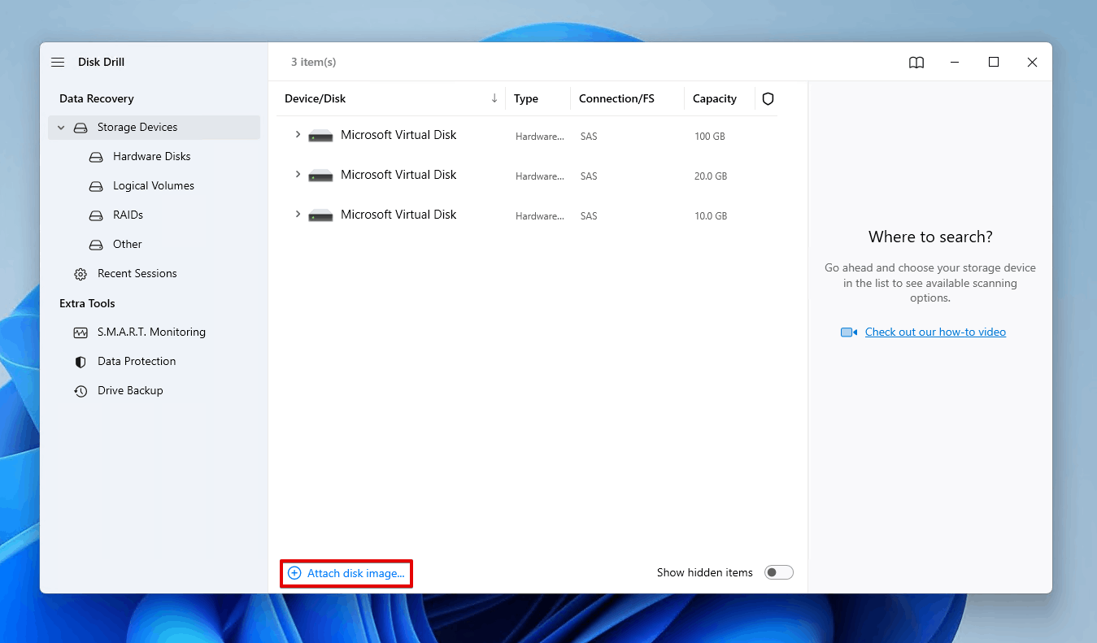Select the Other devices icon
Viewport: 1097px width, 643px height.
[97, 245]
